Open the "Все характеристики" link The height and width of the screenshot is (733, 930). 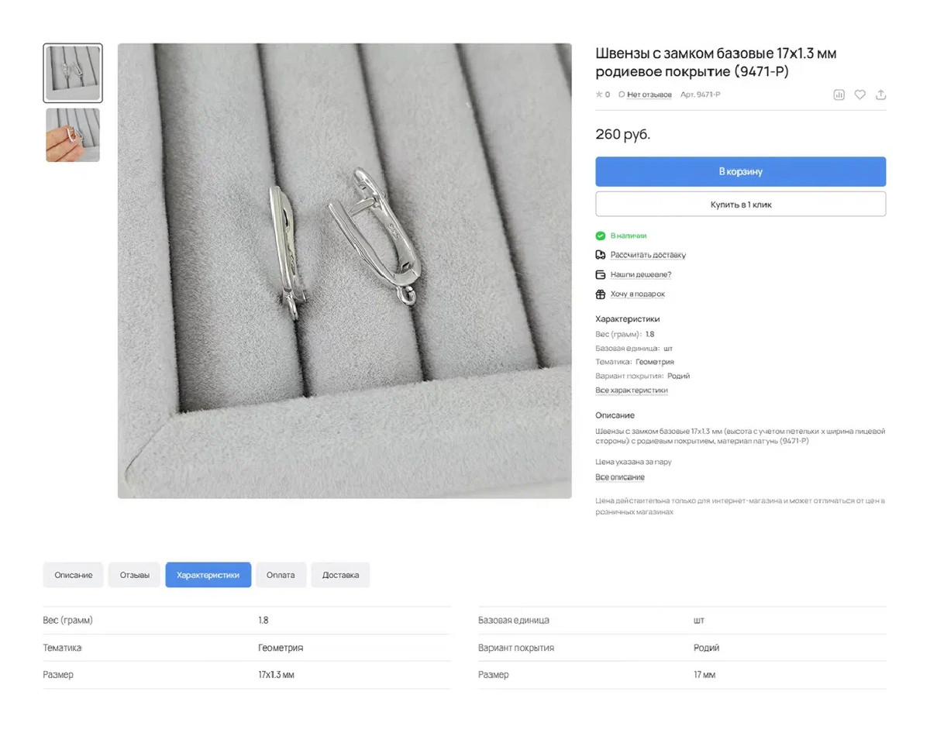click(631, 391)
